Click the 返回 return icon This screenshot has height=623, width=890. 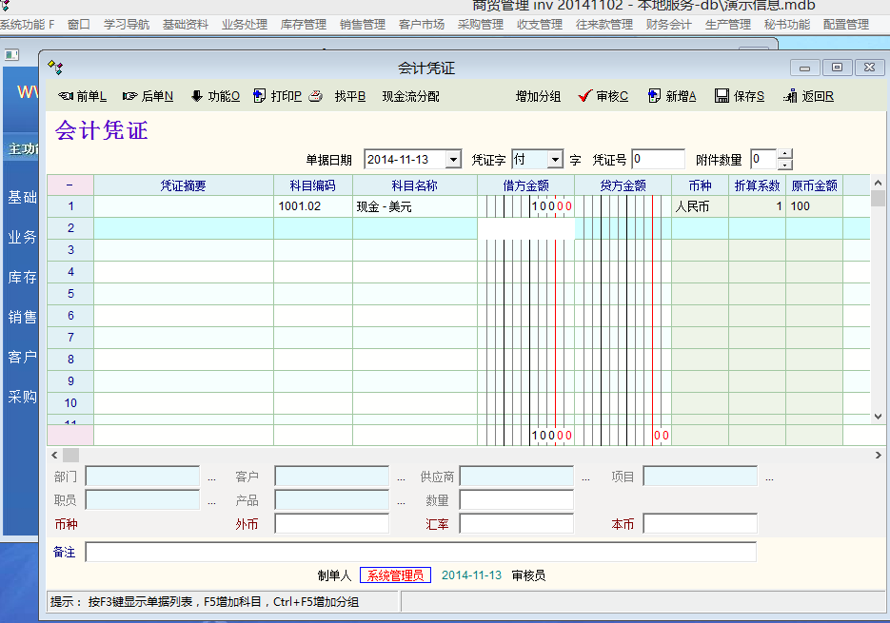(790, 96)
